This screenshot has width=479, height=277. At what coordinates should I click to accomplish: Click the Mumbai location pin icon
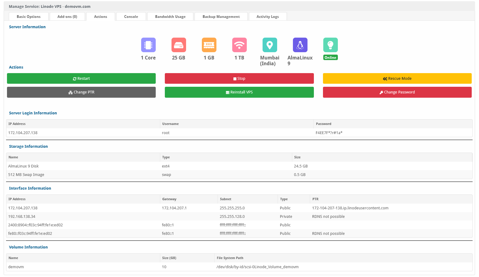click(x=270, y=45)
